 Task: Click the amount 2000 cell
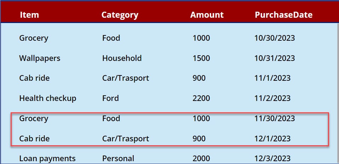201,159
